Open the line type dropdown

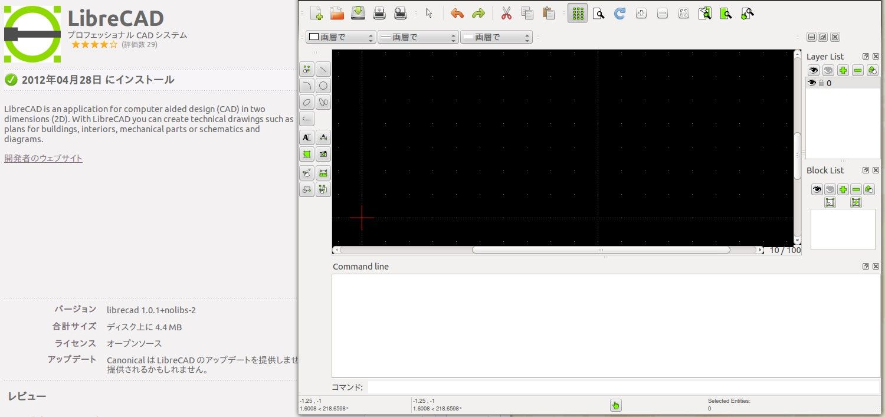(x=496, y=37)
